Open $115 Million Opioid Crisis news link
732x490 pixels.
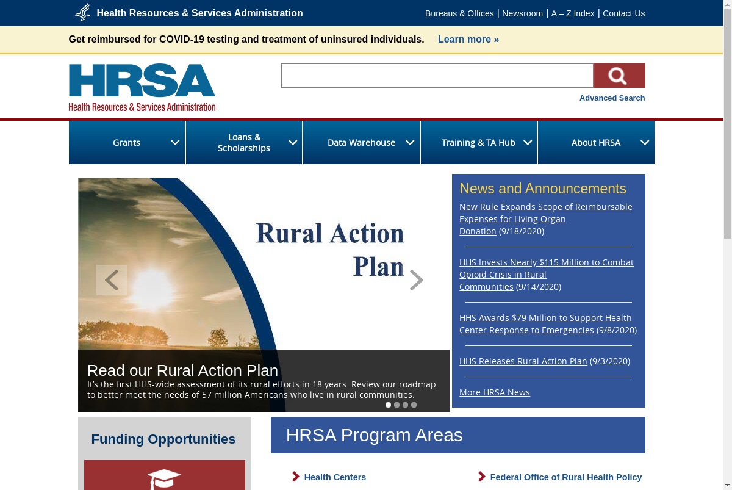click(x=547, y=274)
